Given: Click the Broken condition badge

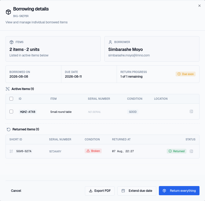Looking at the screenshot, I should pyautogui.click(x=93, y=151).
